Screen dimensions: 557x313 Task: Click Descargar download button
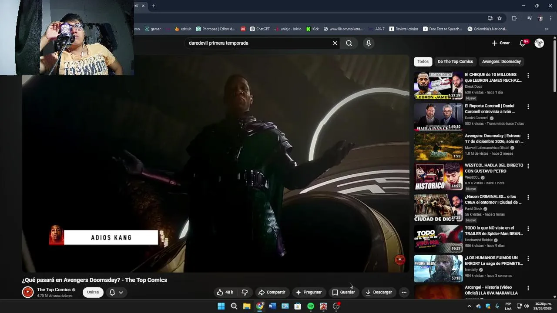[379, 292]
